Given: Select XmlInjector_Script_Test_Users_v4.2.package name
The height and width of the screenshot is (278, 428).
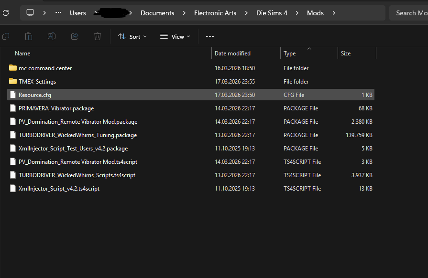Looking at the screenshot, I should coord(73,148).
